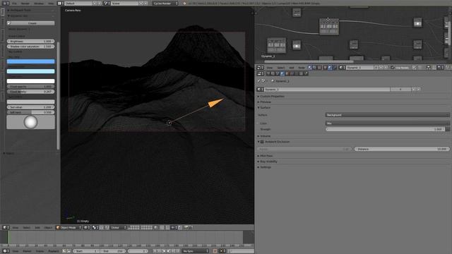The height and width of the screenshot is (254, 452).
Task: Click the Create button in left panel
Action: tap(30, 23)
